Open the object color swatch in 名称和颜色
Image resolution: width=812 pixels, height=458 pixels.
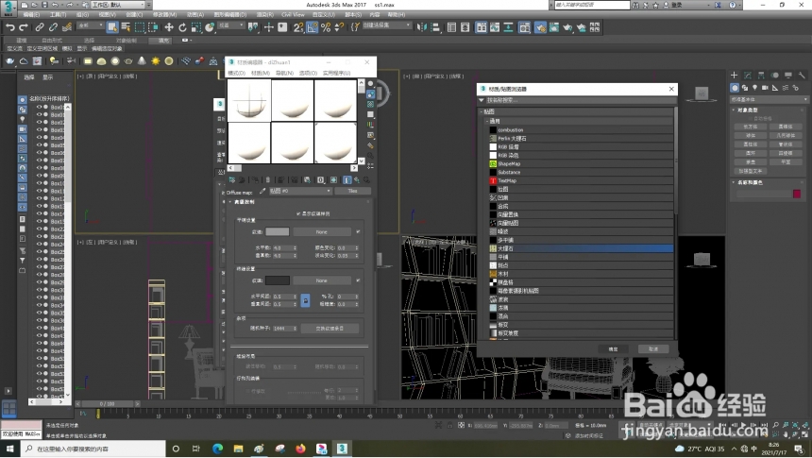[797, 194]
